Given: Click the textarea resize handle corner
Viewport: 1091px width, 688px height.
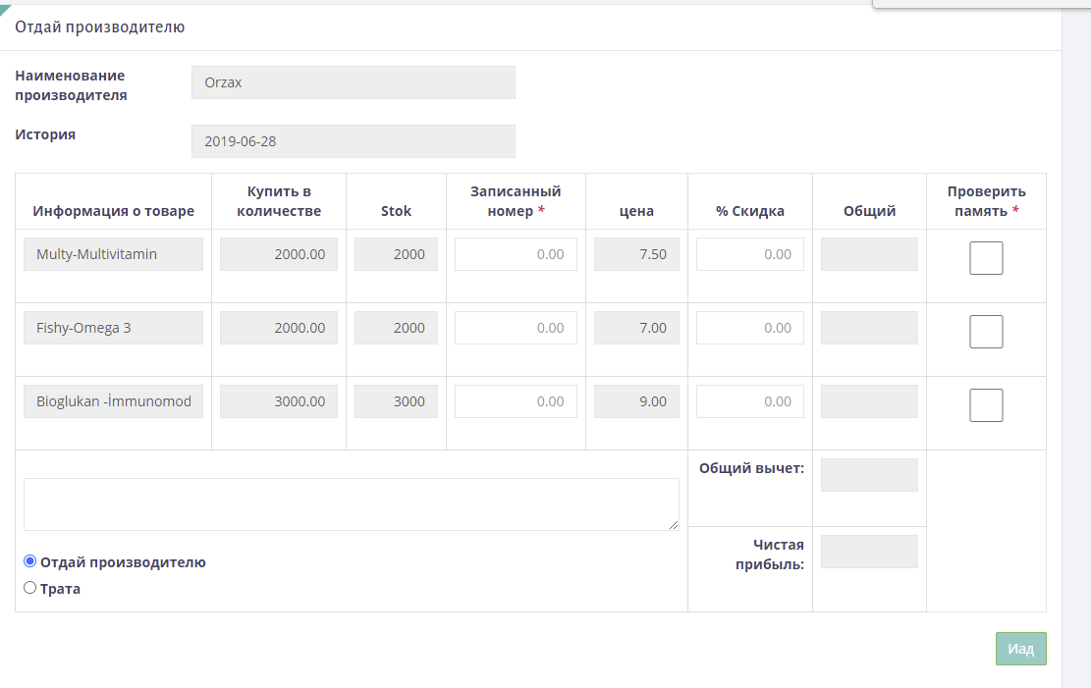Looking at the screenshot, I should tap(674, 525).
